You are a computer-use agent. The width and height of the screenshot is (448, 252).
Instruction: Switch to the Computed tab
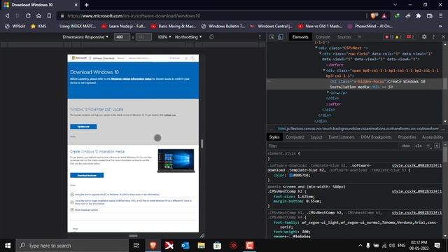tap(295, 137)
